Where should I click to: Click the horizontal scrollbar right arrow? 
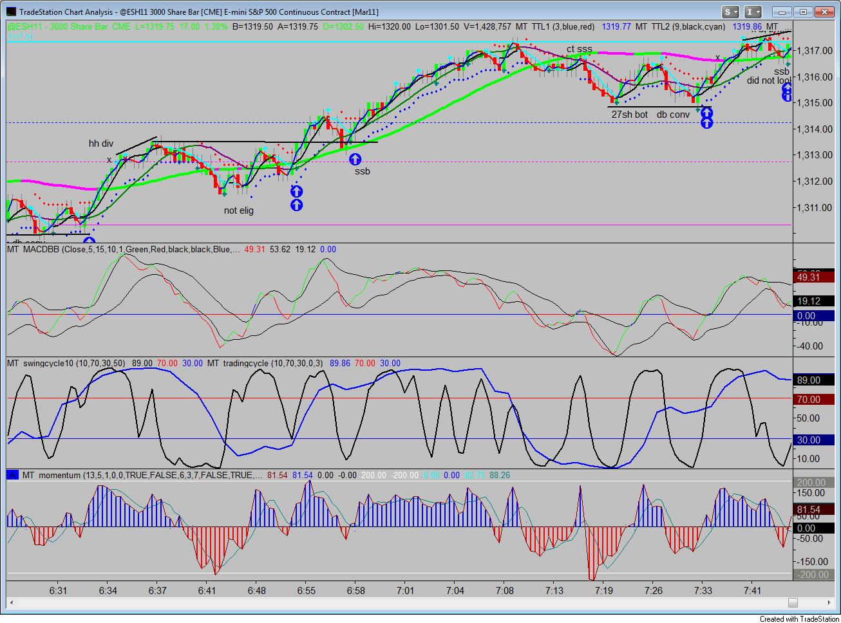[827, 602]
